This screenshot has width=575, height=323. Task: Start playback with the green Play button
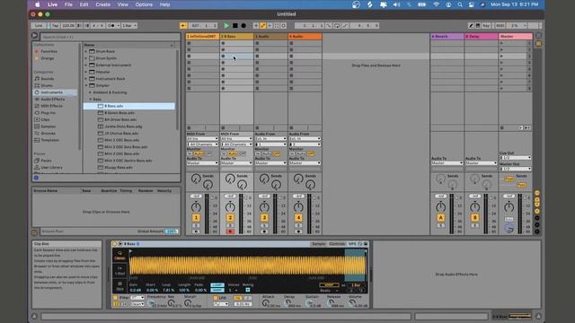[x=226, y=26]
